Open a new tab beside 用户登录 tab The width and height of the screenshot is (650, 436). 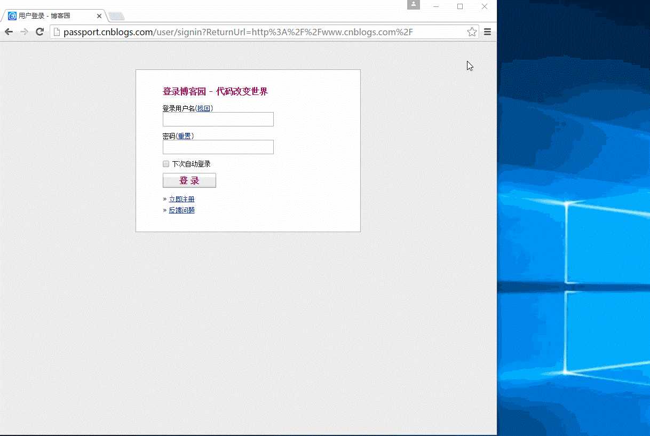(x=116, y=16)
